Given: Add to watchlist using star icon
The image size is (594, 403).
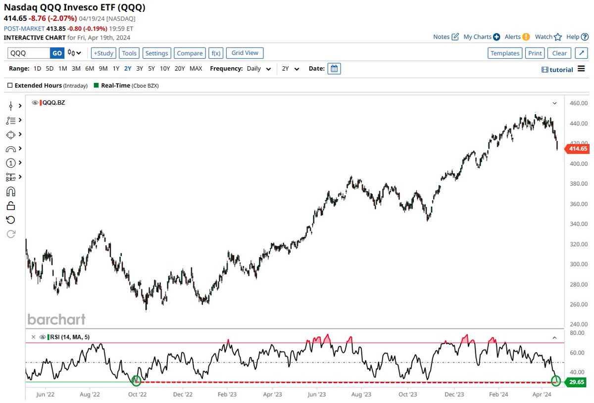Looking at the screenshot, I should (x=558, y=37).
